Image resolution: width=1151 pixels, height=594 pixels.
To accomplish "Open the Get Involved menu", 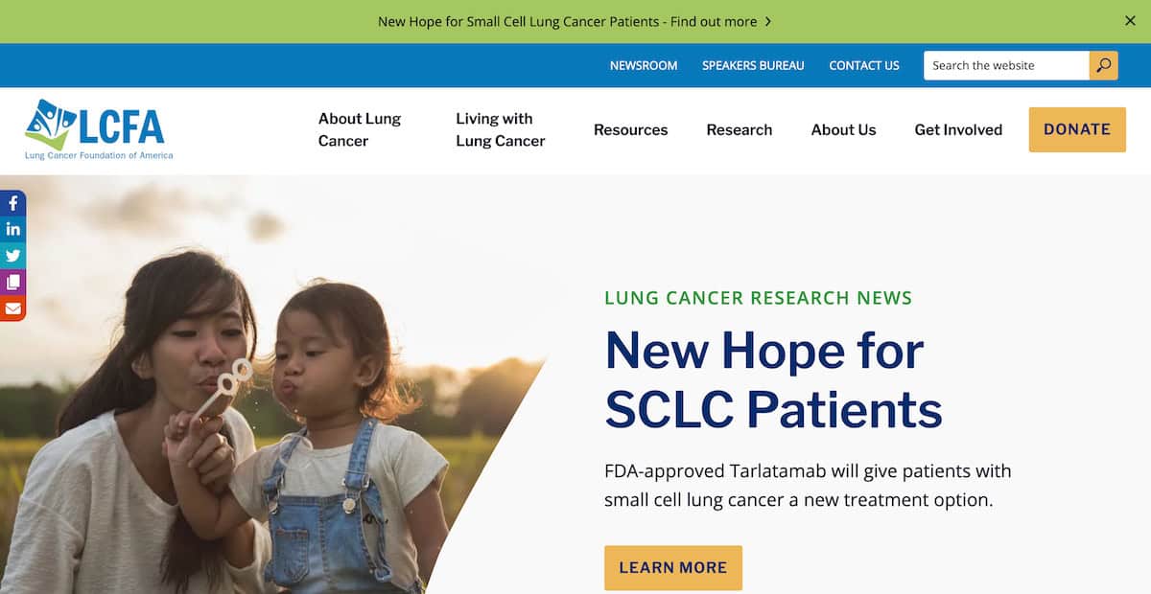I will [958, 129].
